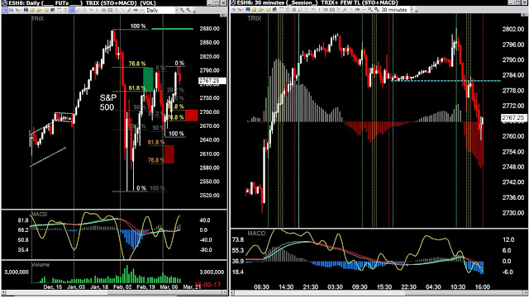Open folder icon in Daily chart toolbar
Viewport: 529px width, 298px height.
[32, 10]
